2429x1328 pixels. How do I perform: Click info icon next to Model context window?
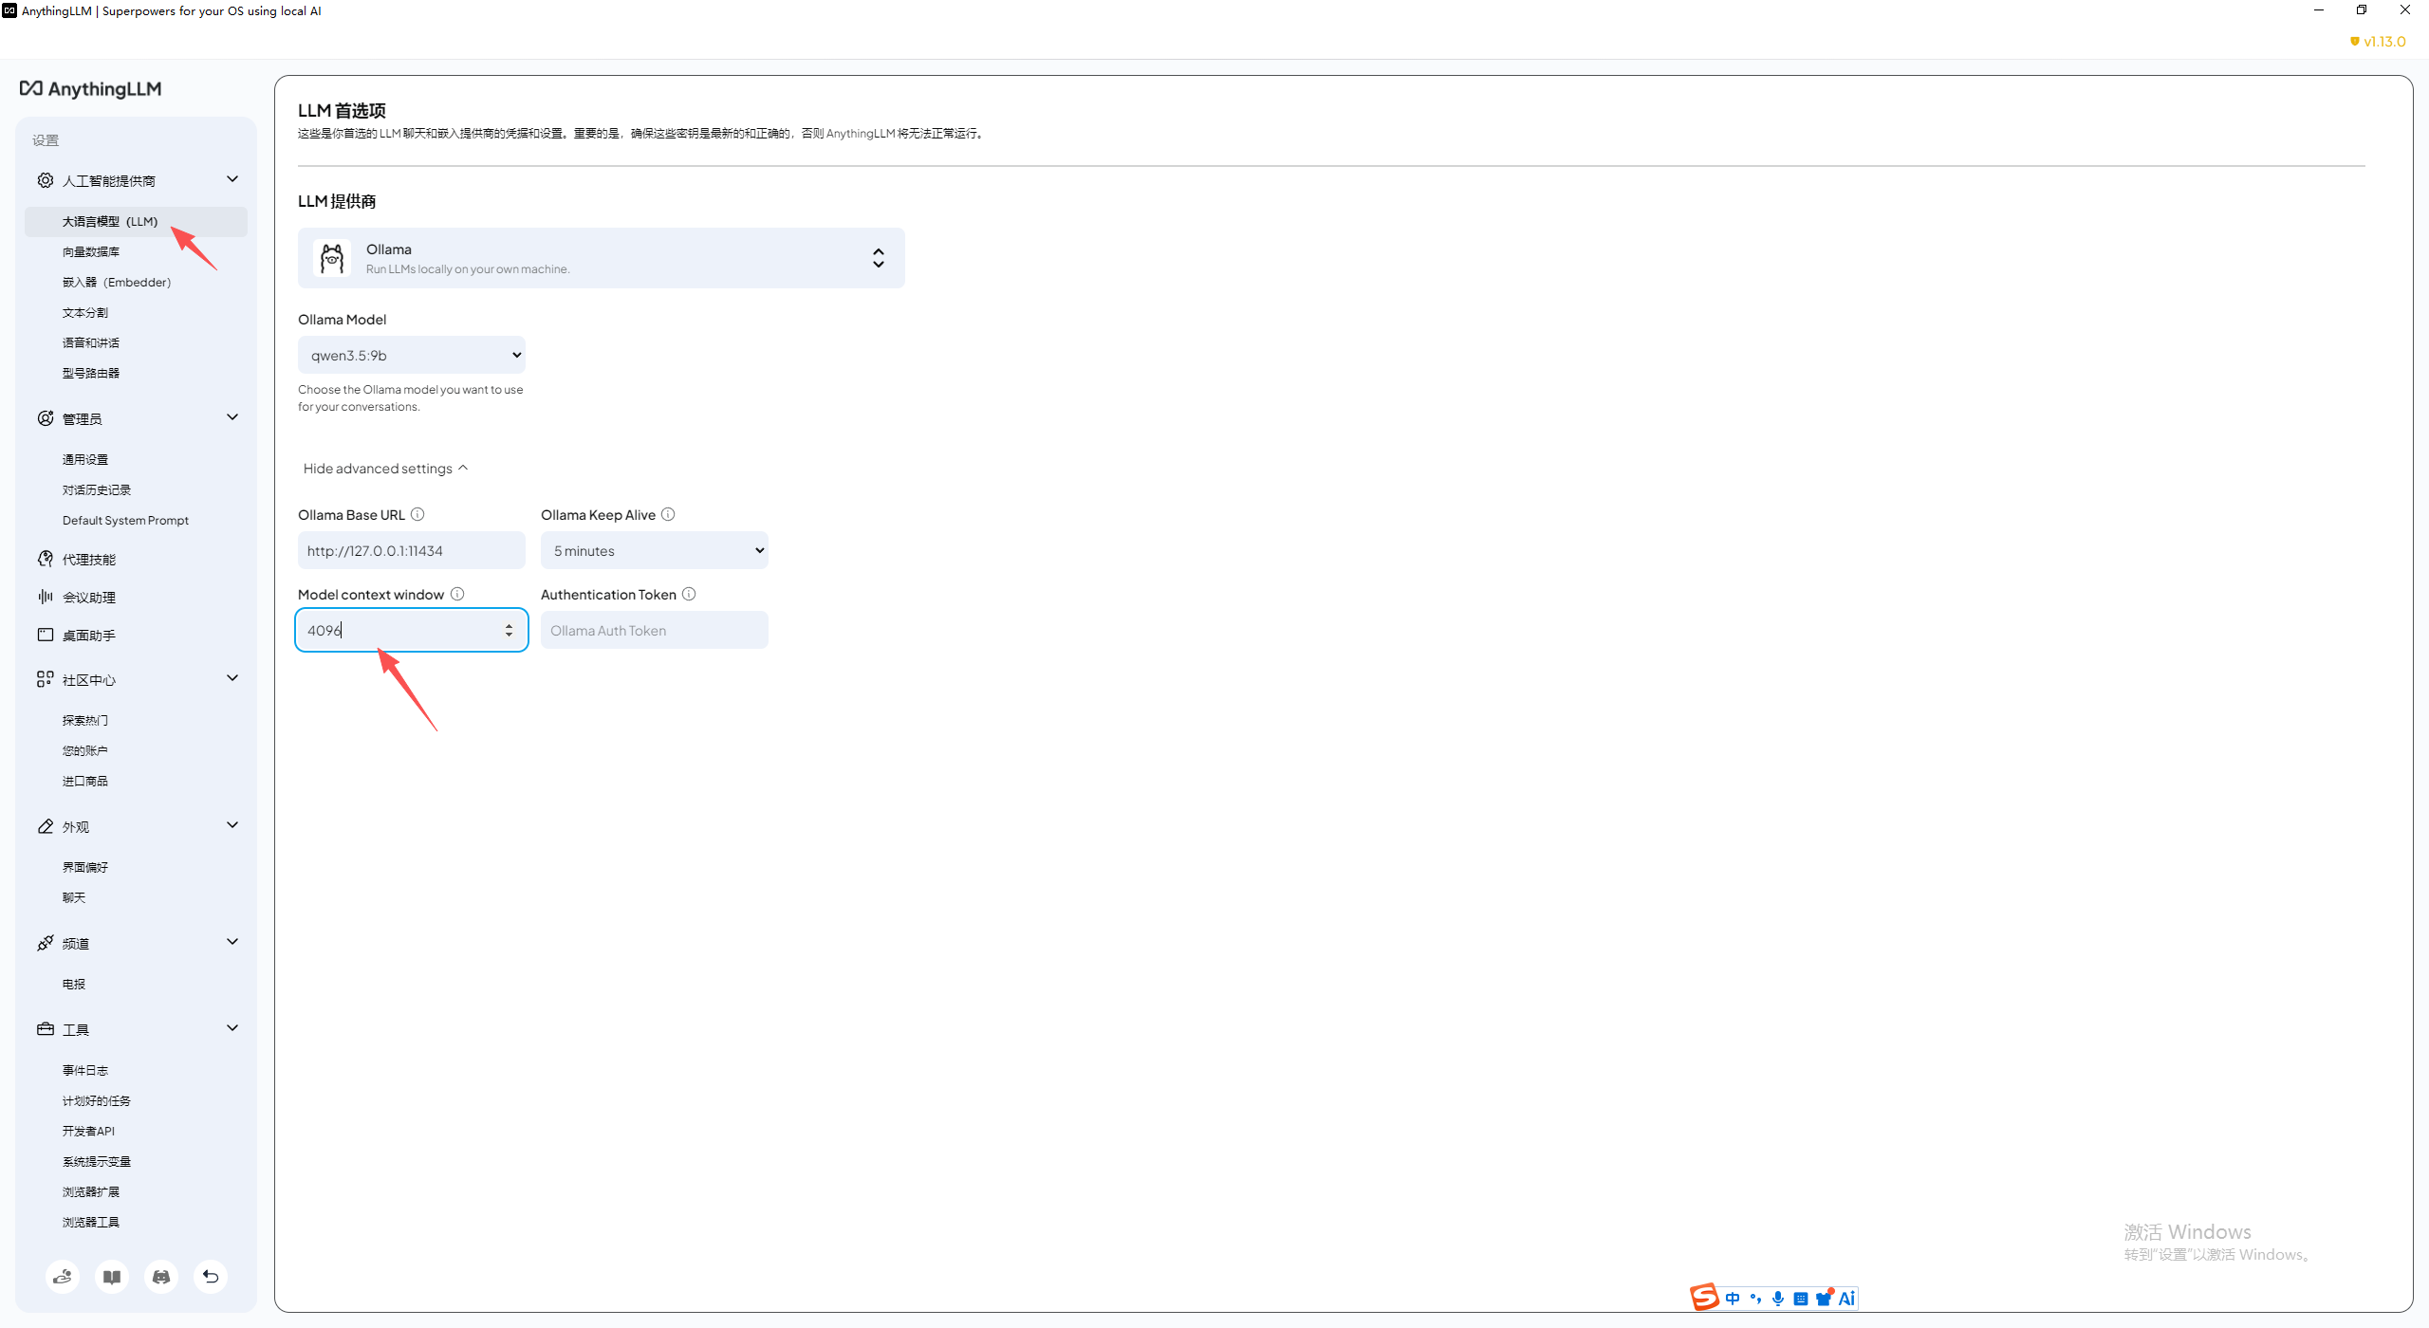pyautogui.click(x=457, y=594)
